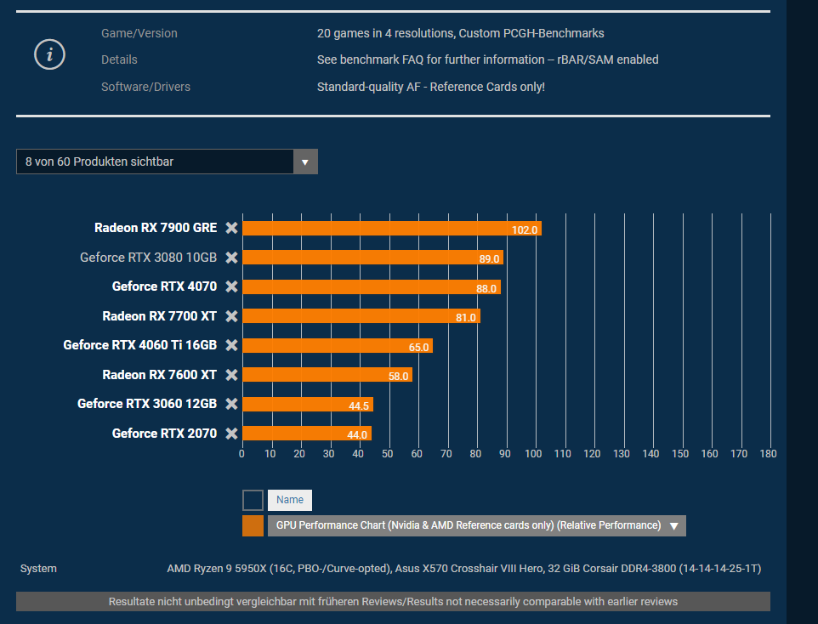818x624 pixels.
Task: Click the orange legend color swatch
Action: (x=253, y=526)
